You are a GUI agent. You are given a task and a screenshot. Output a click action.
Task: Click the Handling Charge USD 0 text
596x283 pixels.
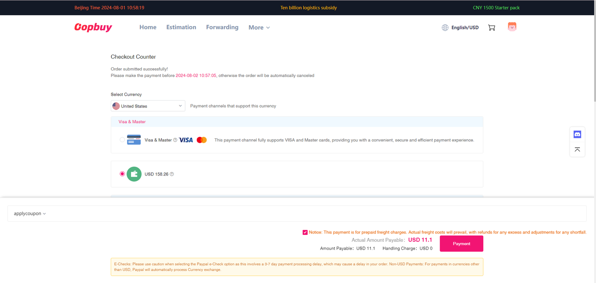[x=407, y=248]
